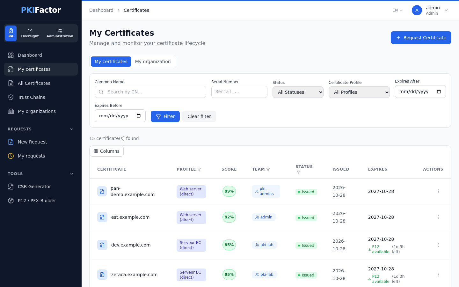459x287 pixels.
Task: Click the Team column filter icon
Action: [x=268, y=170]
